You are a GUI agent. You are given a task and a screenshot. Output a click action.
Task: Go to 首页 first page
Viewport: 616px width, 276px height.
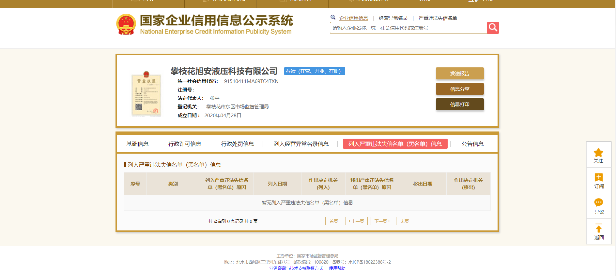point(334,221)
